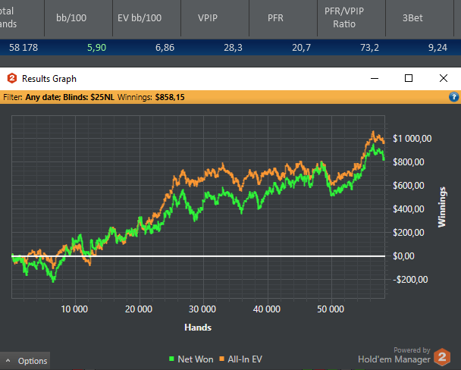The width and height of the screenshot is (461, 370).
Task: Toggle the Net Won legend series
Action: 193,359
